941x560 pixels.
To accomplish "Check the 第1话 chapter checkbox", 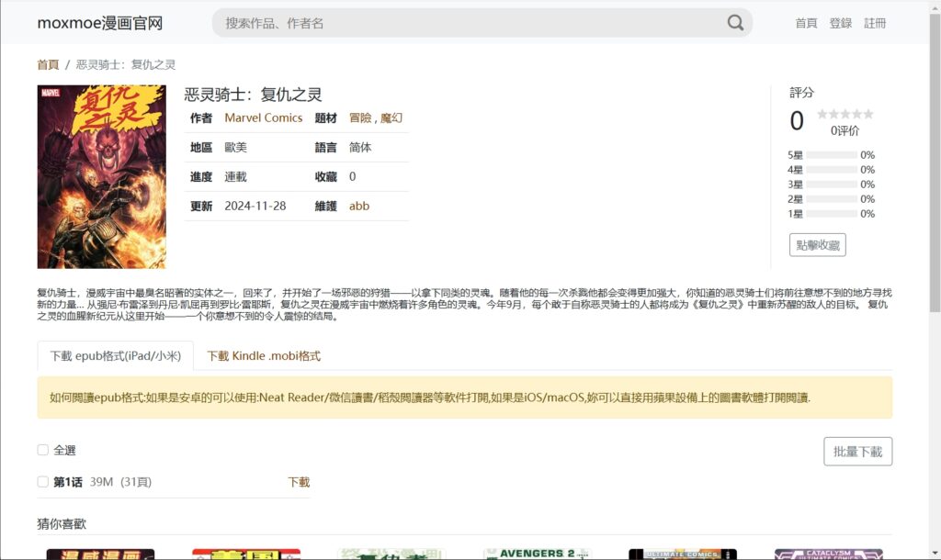I will pos(42,481).
